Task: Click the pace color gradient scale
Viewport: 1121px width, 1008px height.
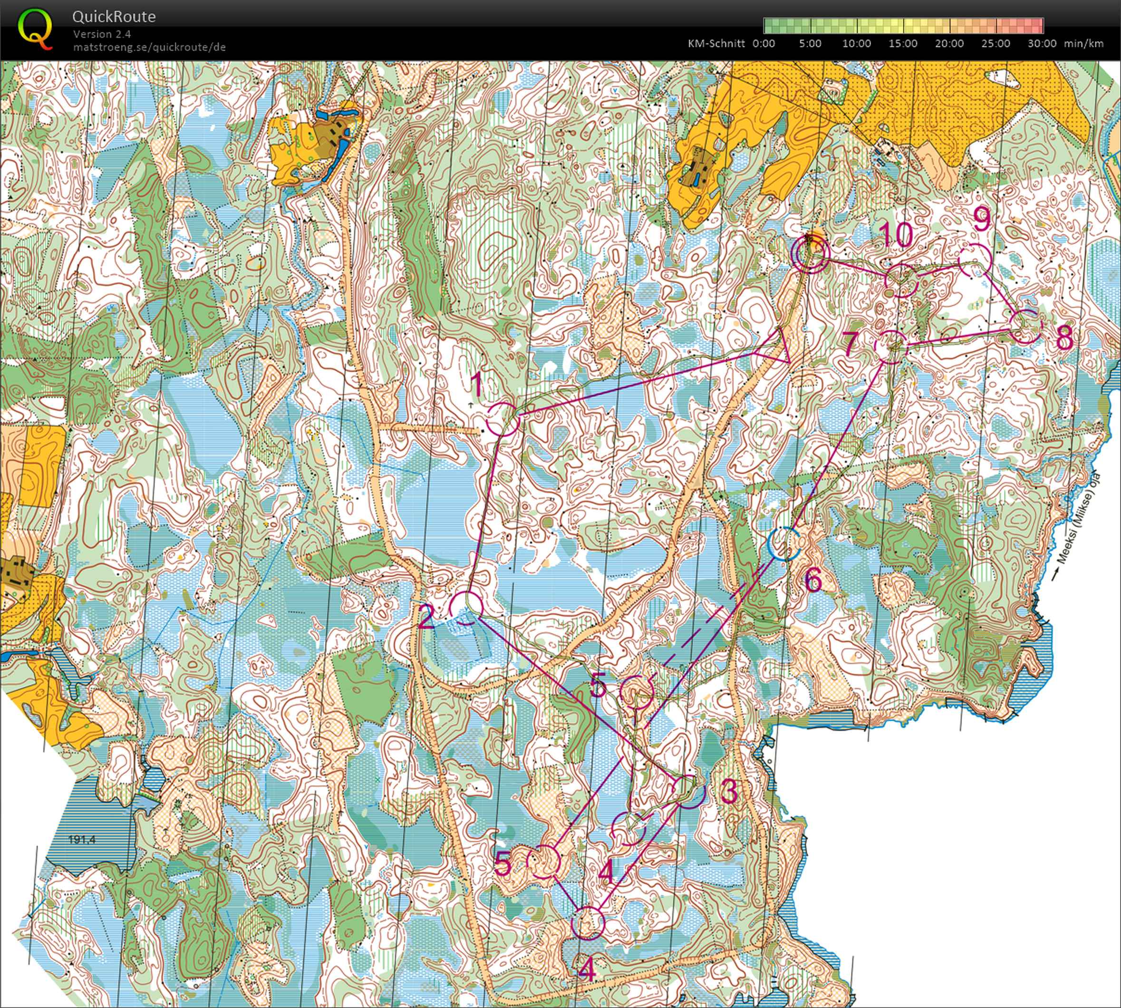Action: pos(903,26)
